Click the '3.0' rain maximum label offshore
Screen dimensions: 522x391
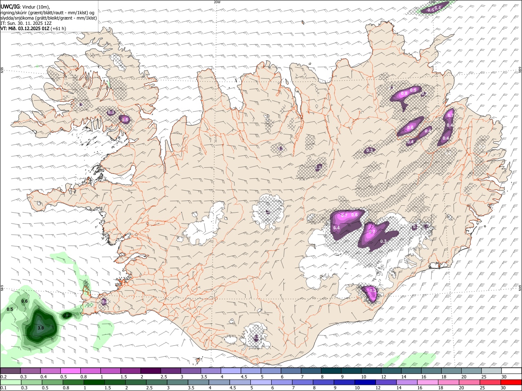click(41, 328)
